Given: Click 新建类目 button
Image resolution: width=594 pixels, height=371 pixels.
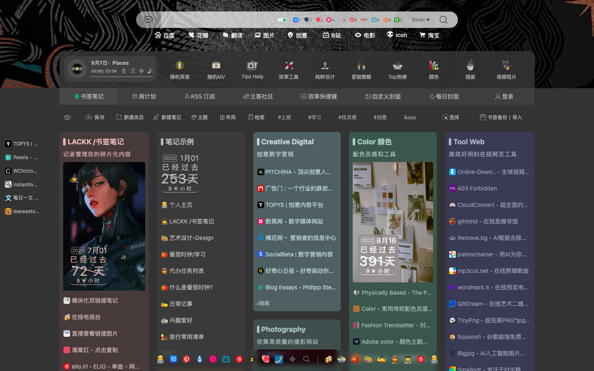Looking at the screenshot, I should point(130,117).
